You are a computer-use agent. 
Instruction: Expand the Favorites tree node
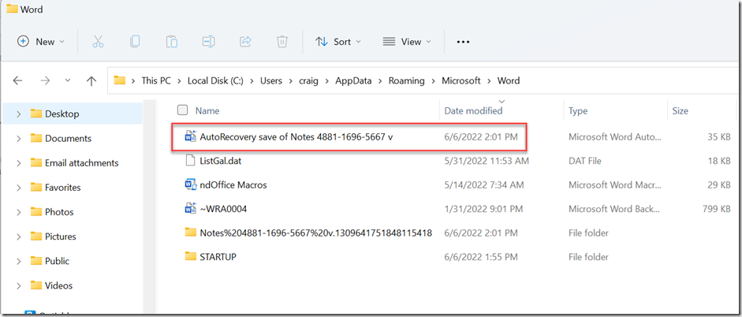click(x=18, y=188)
